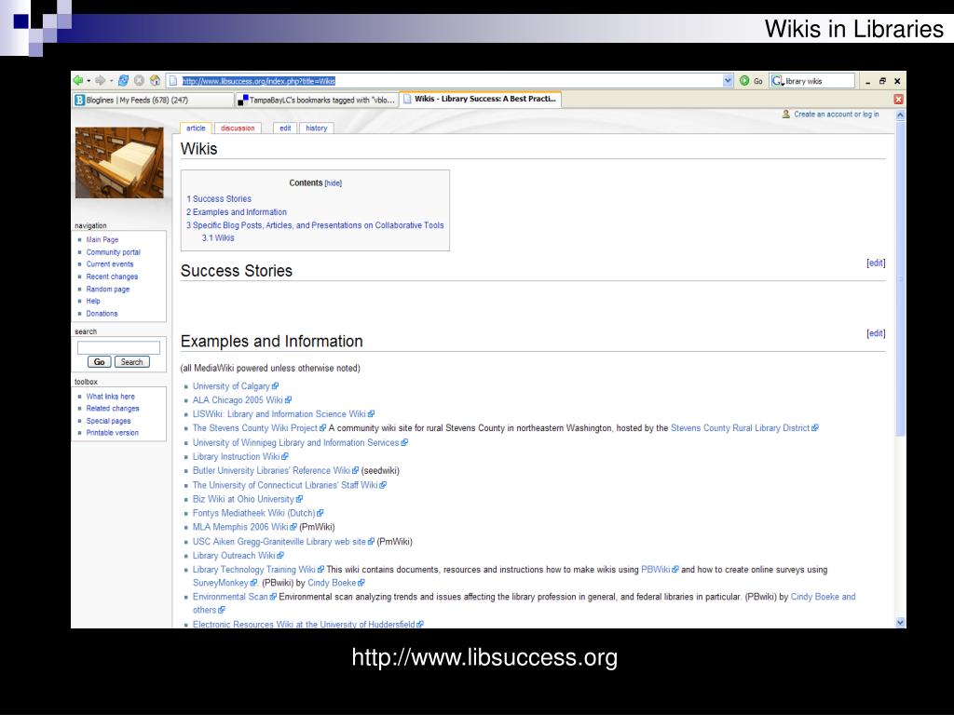
Task: Click the Stop loading icon
Action: (x=139, y=81)
